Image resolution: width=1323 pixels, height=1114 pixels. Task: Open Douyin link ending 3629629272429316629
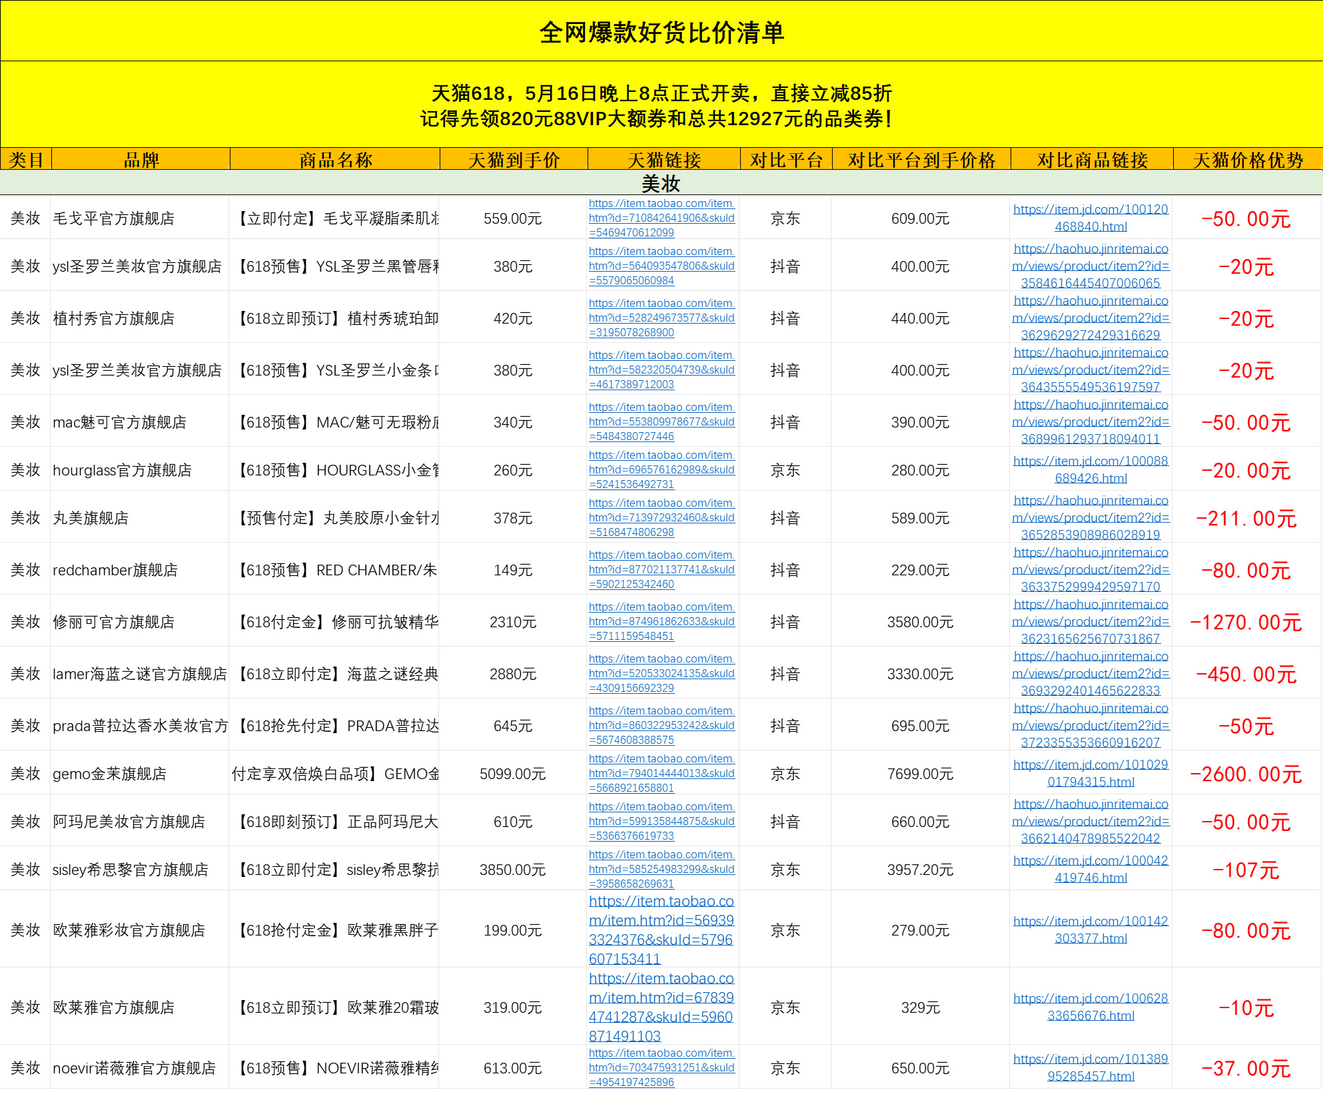[1091, 318]
